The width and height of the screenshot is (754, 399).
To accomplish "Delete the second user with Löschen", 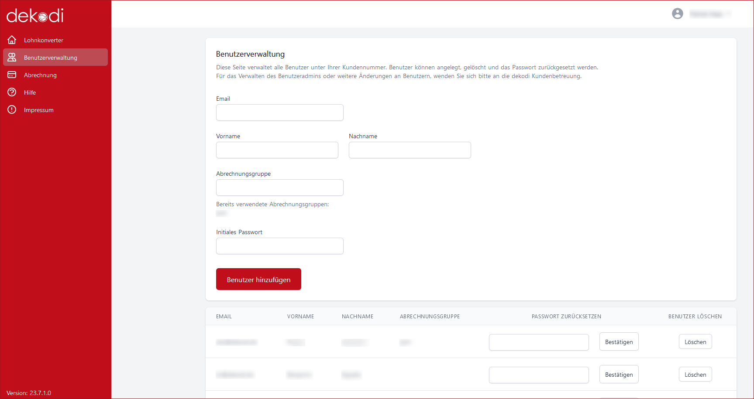I will click(695, 375).
